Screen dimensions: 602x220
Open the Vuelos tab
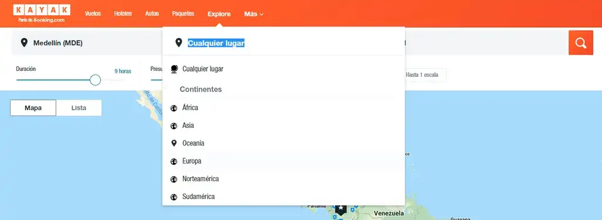(x=93, y=13)
